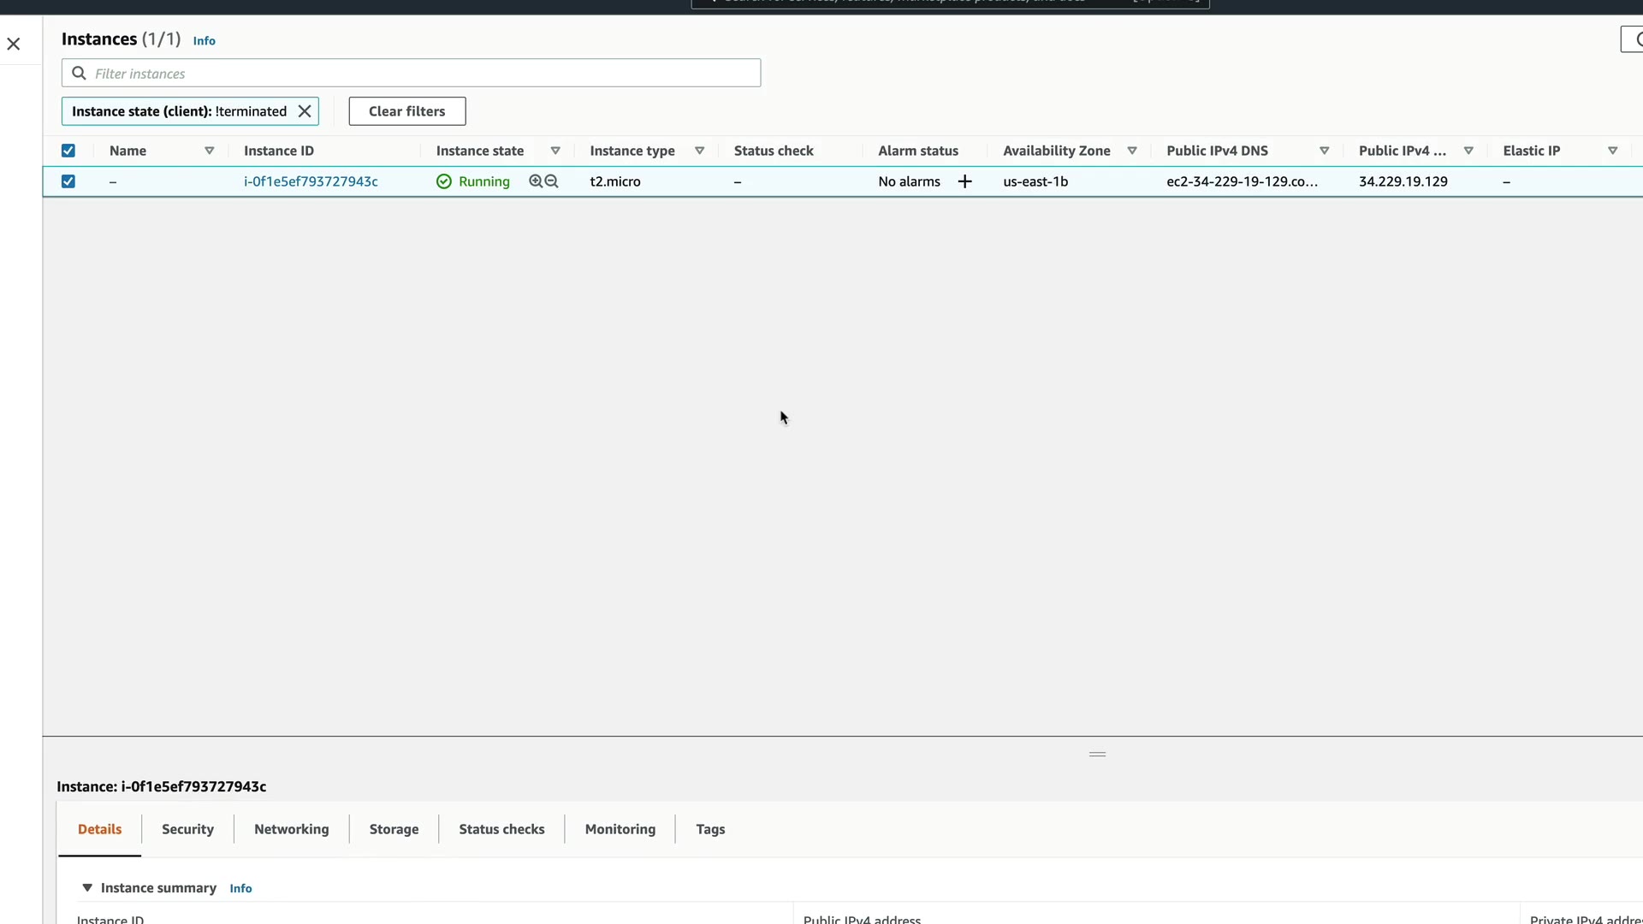Sort by the Name column arrow
Viewport: 1643px width, 924px height.
[x=209, y=151]
